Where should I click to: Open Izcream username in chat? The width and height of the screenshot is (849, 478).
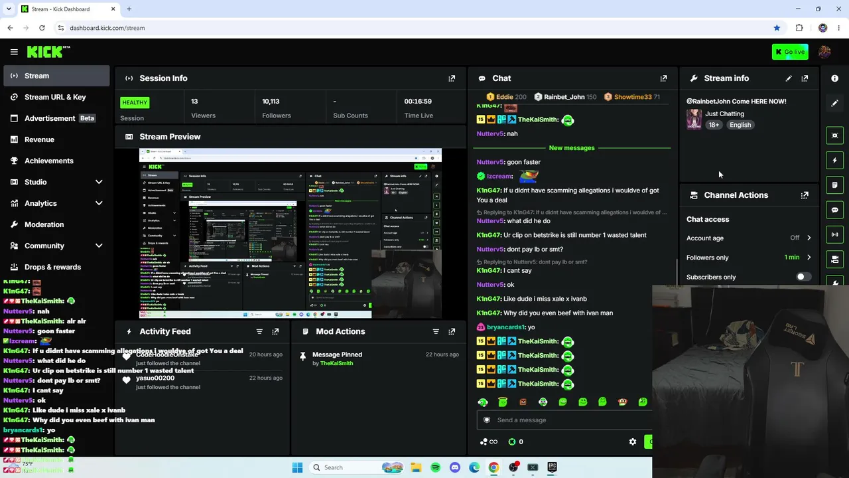[x=499, y=176]
